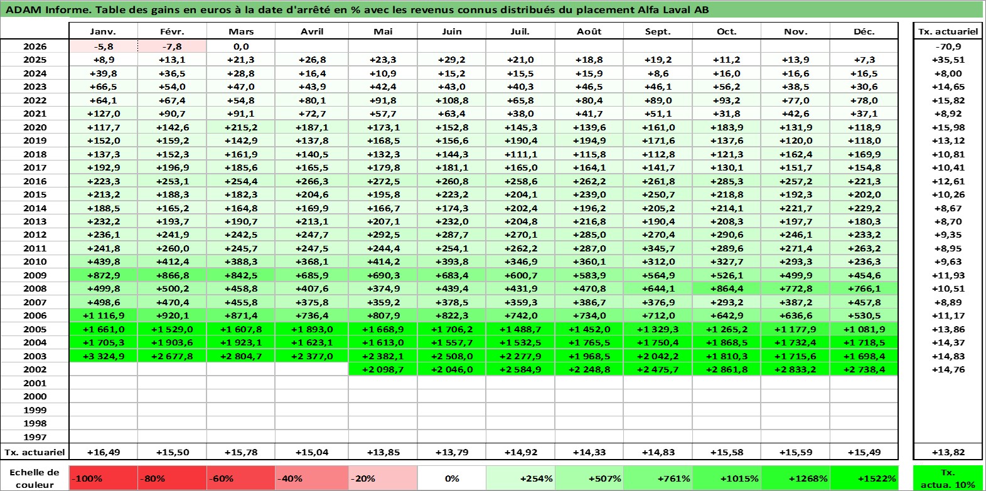Click the Déc. column header
The image size is (986, 491).
(x=864, y=31)
